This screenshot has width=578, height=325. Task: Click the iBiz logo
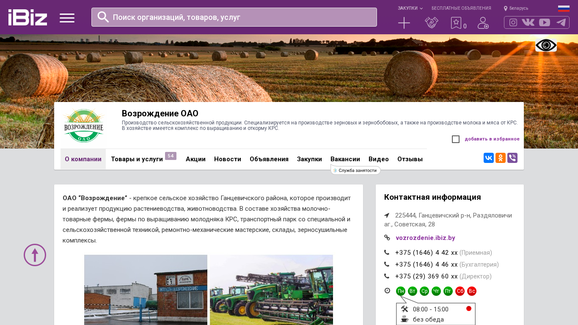(x=28, y=17)
